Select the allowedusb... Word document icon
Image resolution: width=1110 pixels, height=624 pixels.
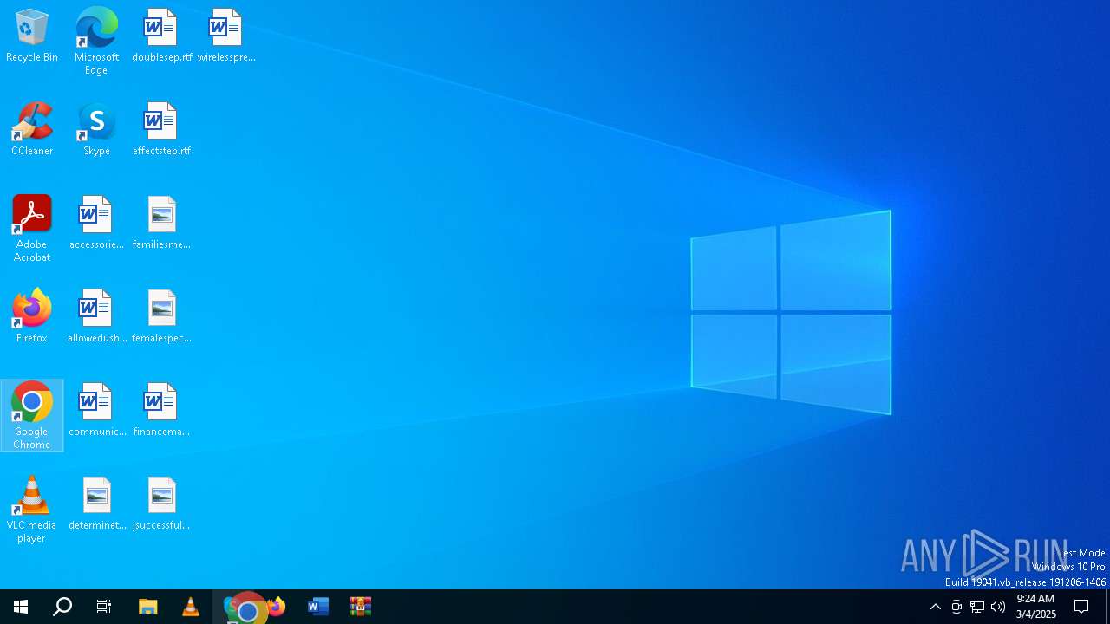96,317
